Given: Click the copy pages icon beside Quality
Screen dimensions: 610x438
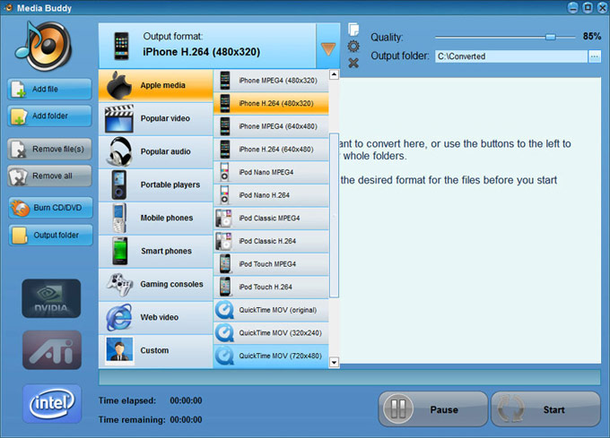Looking at the screenshot, I should point(353,30).
